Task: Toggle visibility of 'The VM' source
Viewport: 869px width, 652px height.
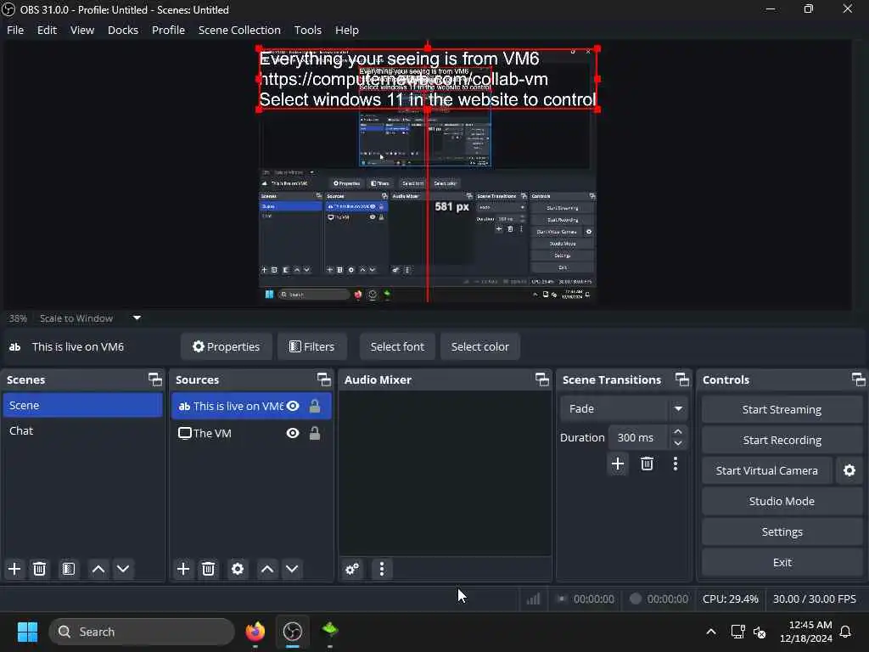Action: (293, 433)
